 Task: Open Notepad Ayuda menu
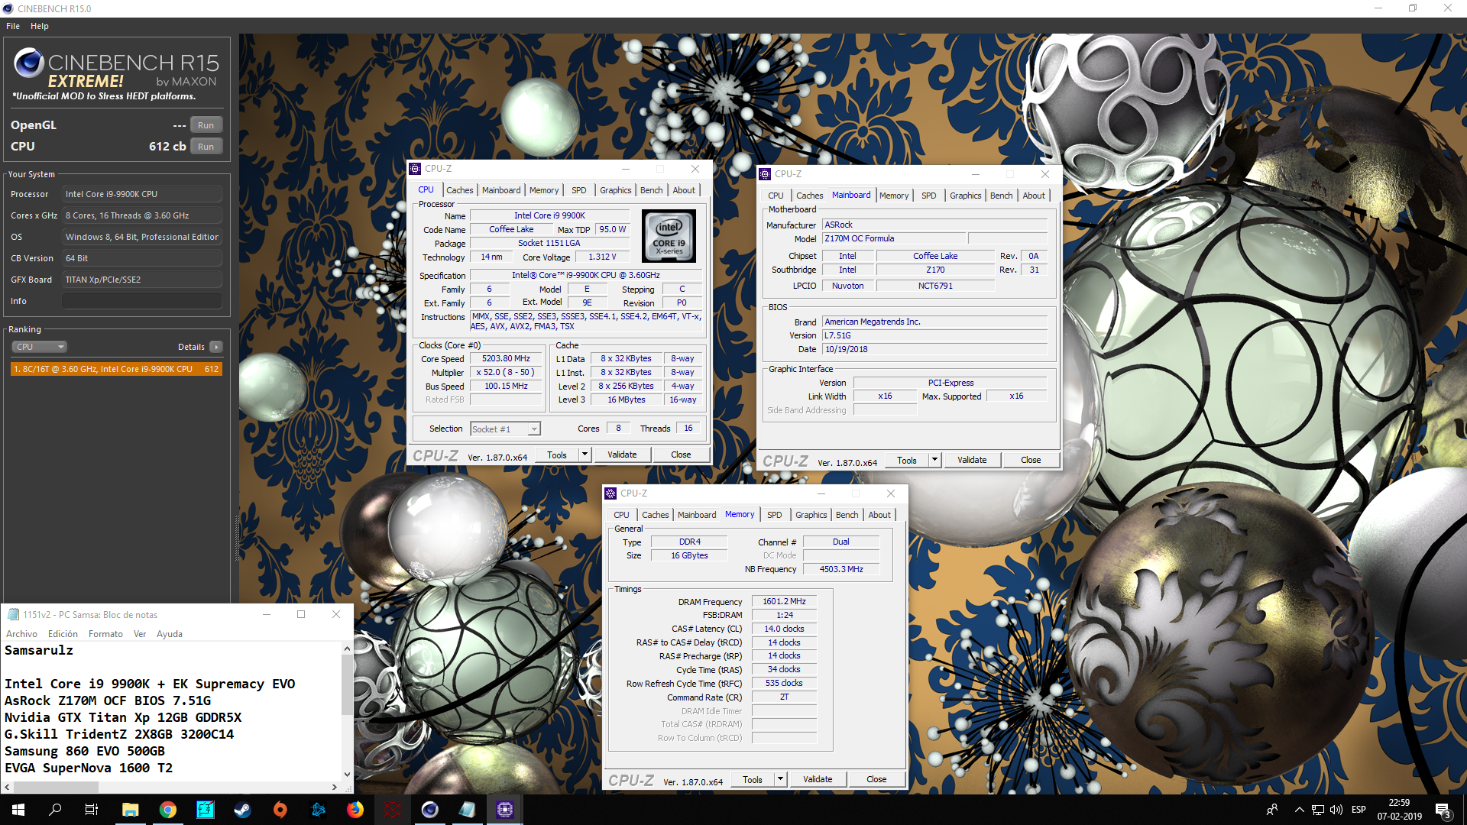[170, 634]
